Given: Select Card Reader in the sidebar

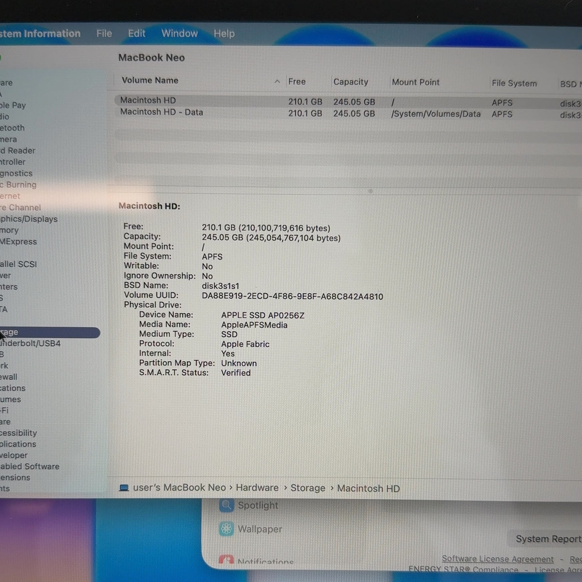Looking at the screenshot, I should point(17,151).
